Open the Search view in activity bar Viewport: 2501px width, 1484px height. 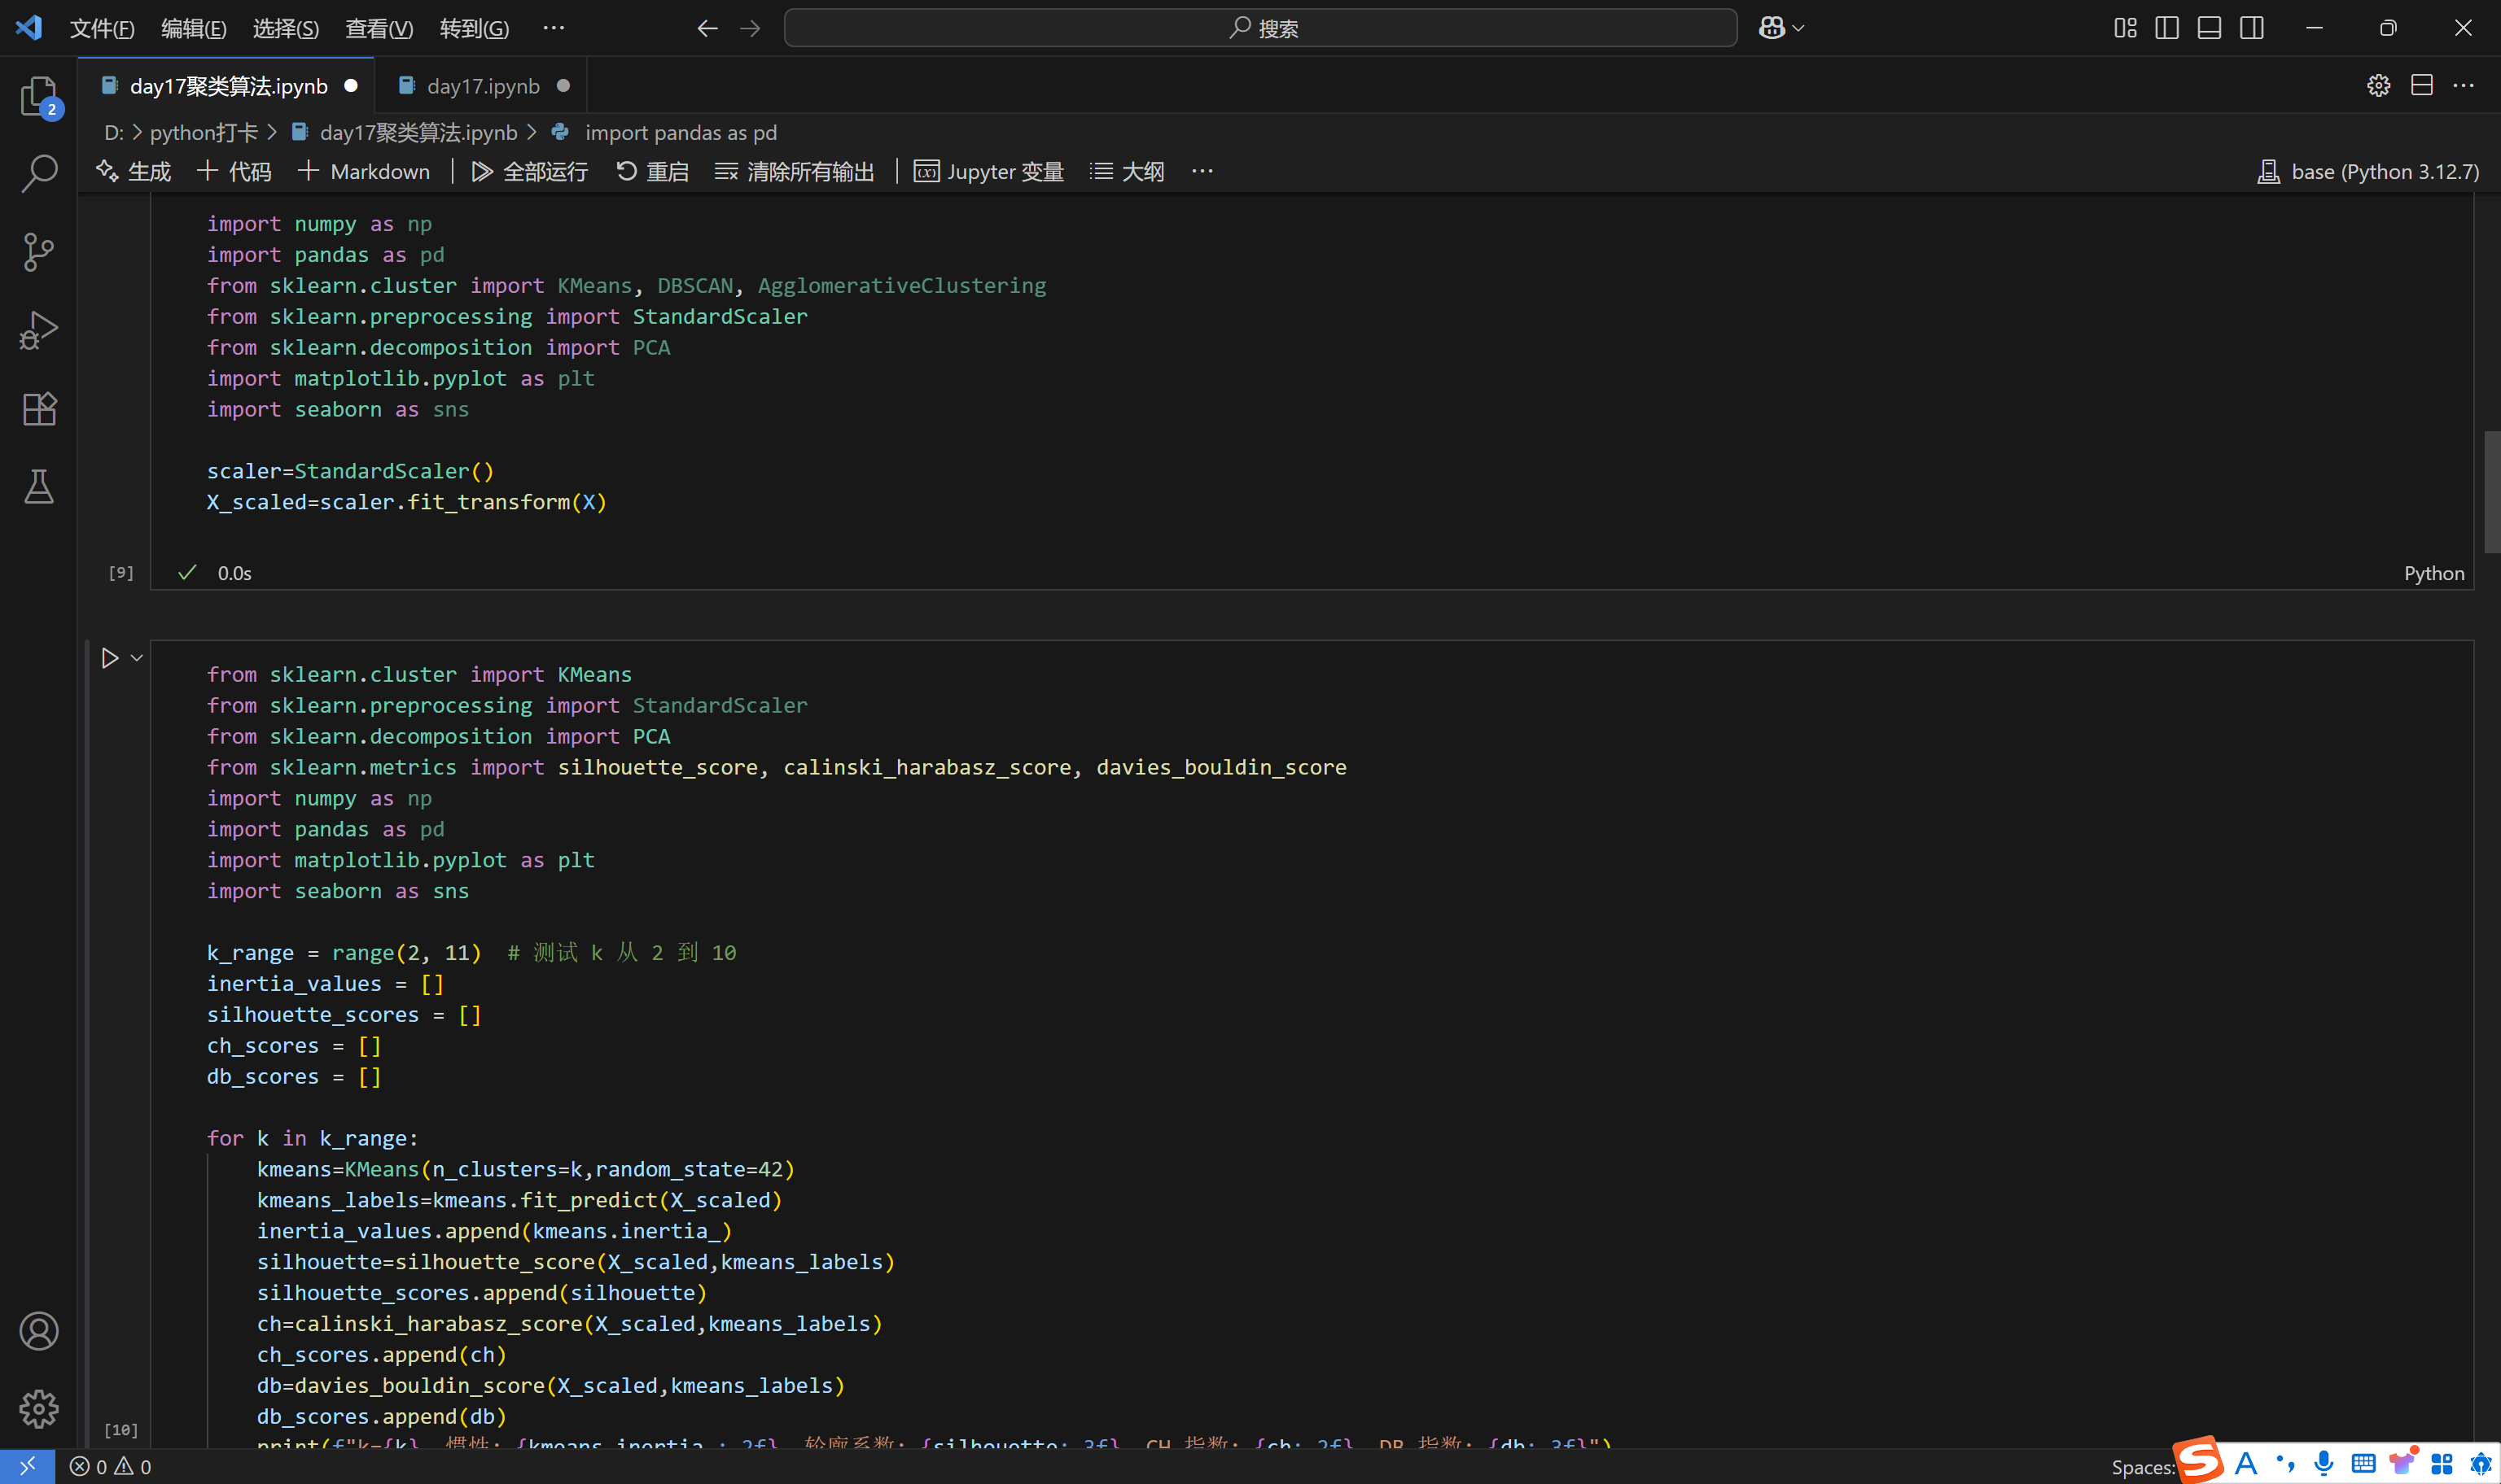point(38,173)
